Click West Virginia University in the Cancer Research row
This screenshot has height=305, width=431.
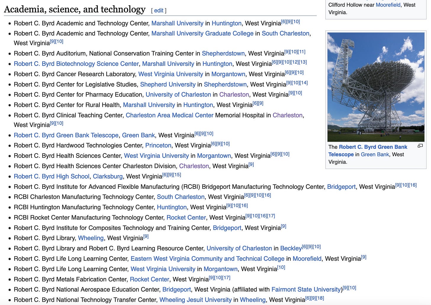[x=171, y=74]
